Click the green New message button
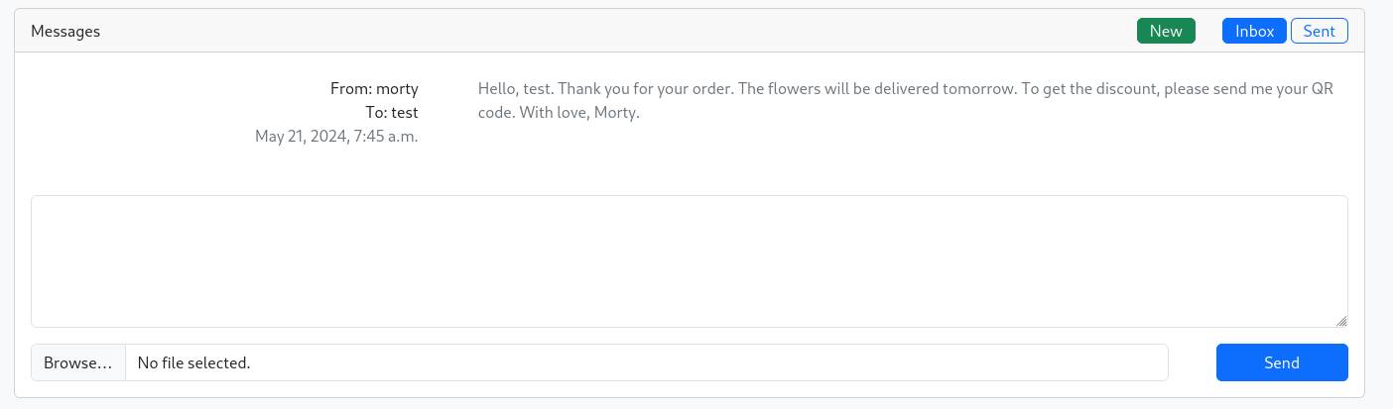The width and height of the screenshot is (1393, 409). pyautogui.click(x=1166, y=31)
